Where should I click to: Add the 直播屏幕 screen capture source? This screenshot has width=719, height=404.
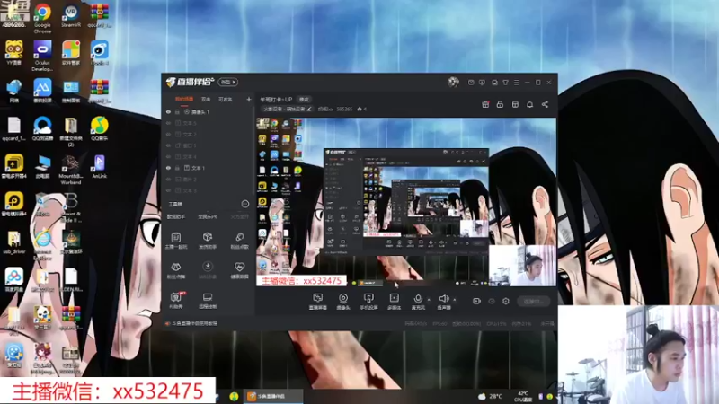pos(318,302)
